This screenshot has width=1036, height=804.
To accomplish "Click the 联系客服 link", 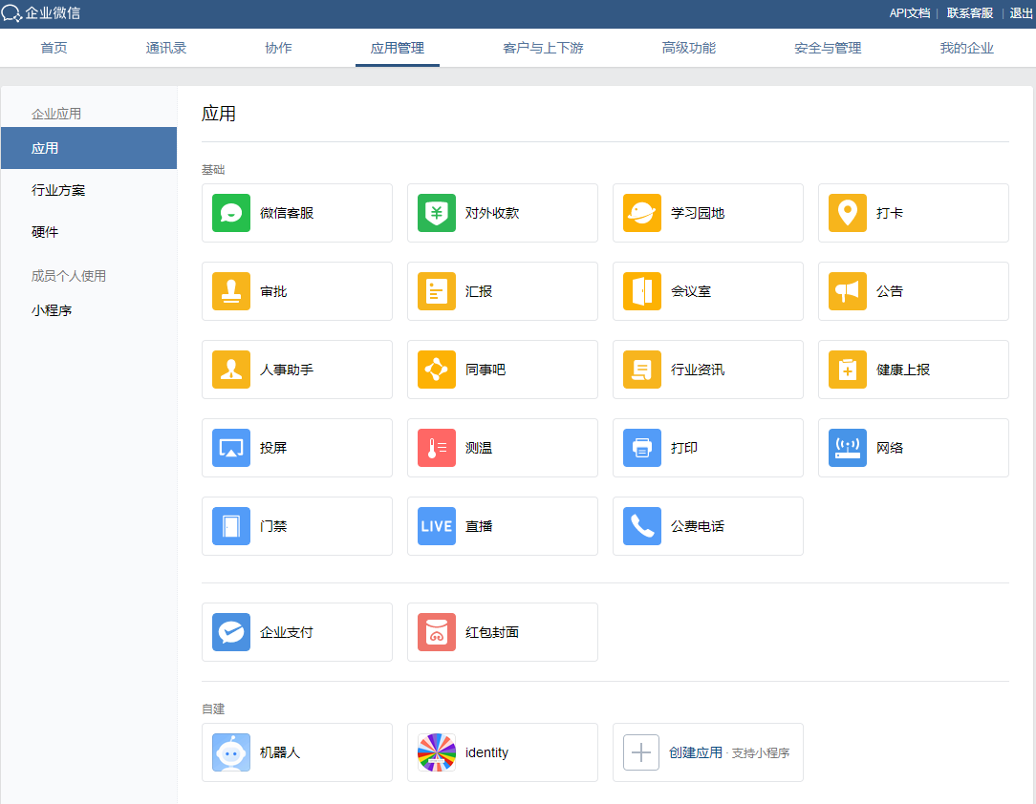I will 970,13.
